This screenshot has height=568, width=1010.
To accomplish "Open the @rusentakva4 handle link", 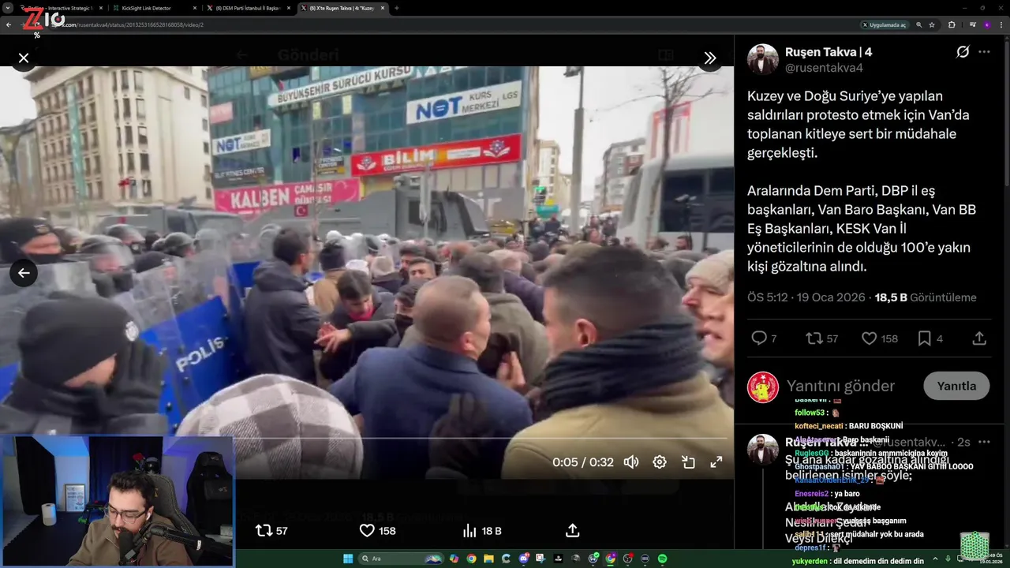I will click(824, 68).
